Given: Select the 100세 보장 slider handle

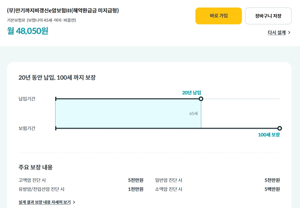Looking at the screenshot, I should [280, 128].
